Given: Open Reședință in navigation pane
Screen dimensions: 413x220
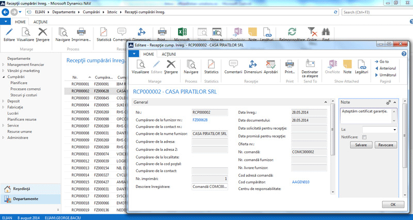Looking at the screenshot, I should (30, 189).
